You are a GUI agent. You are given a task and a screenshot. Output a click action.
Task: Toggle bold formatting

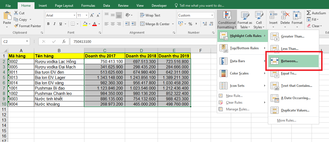tap(48, 24)
